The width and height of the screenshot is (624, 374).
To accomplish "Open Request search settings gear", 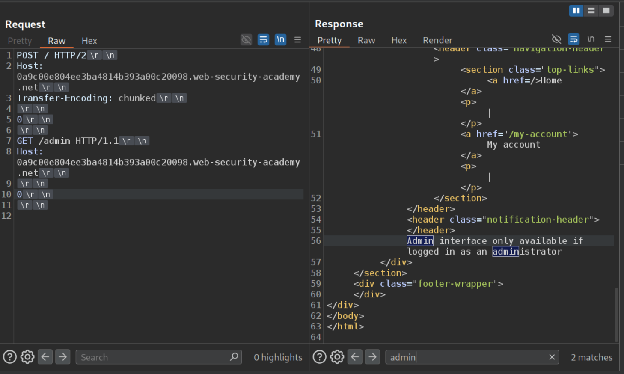I will 27,357.
